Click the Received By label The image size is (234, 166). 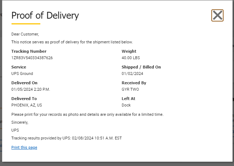click(134, 83)
